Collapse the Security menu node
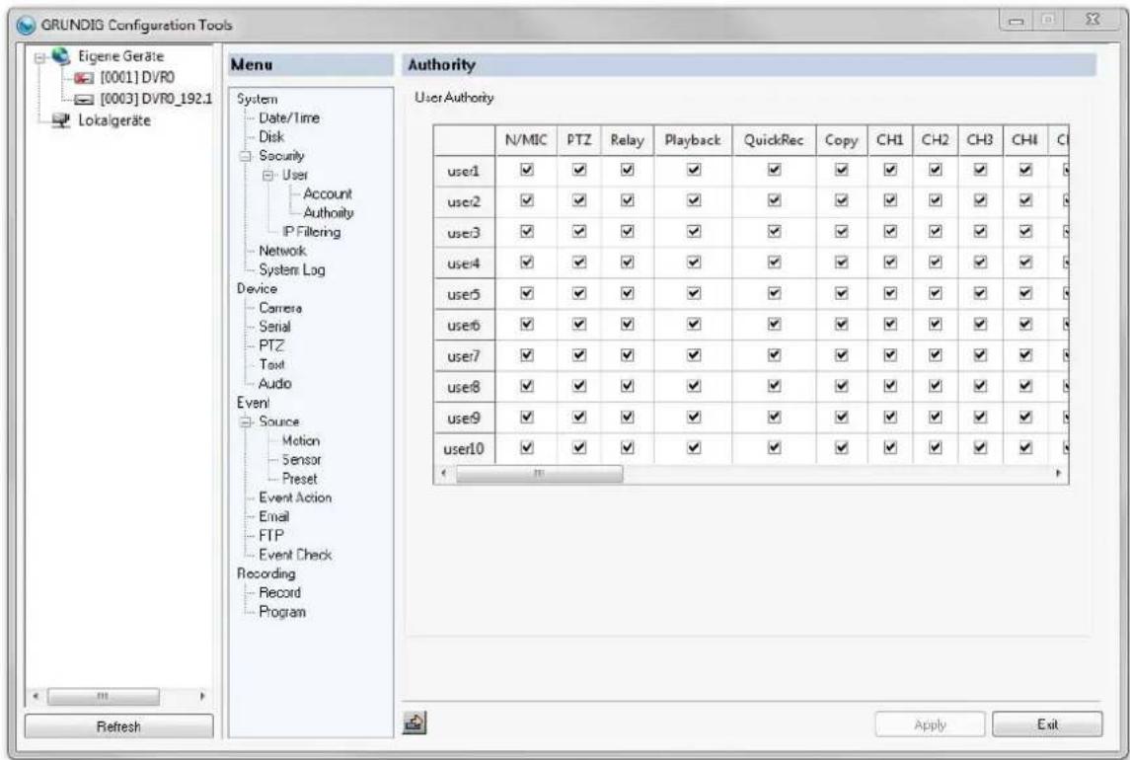This screenshot has height=760, width=1130. click(246, 157)
